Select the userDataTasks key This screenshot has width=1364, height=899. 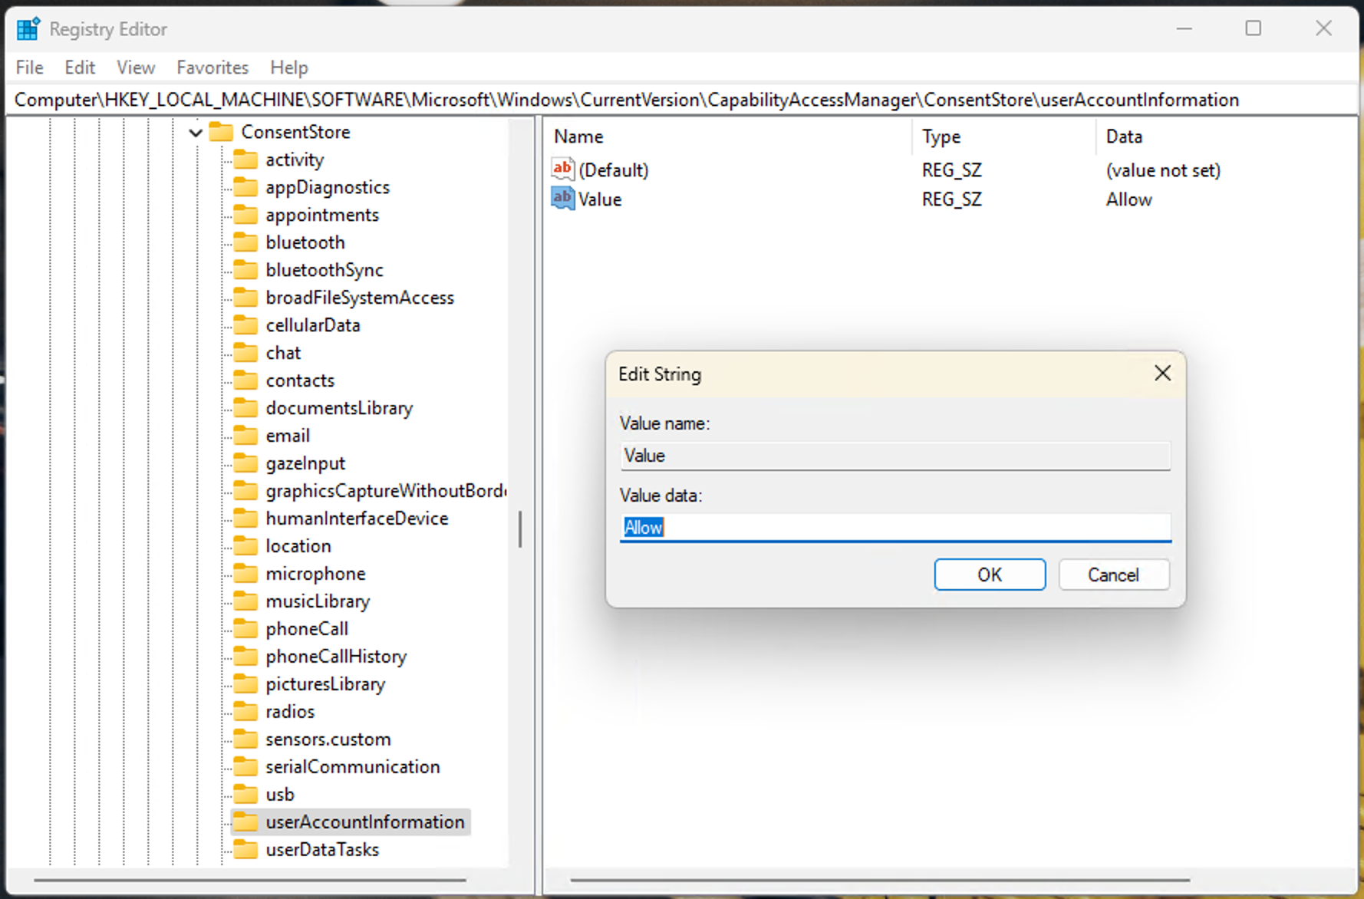tap(322, 849)
